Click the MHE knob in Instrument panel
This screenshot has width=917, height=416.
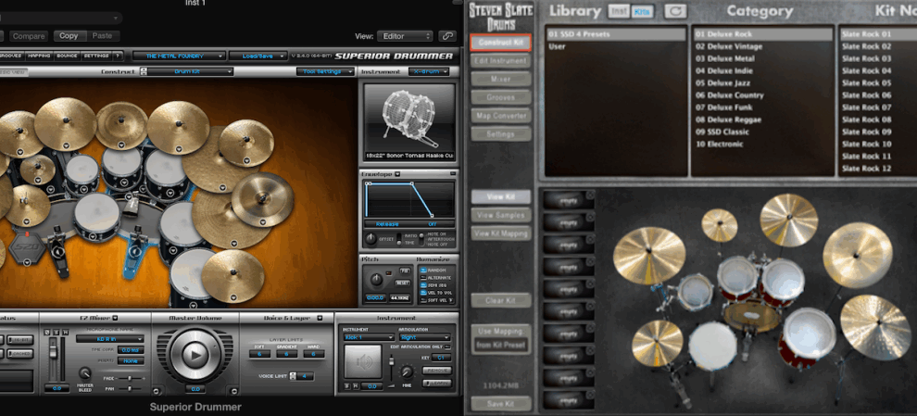pyautogui.click(x=407, y=371)
